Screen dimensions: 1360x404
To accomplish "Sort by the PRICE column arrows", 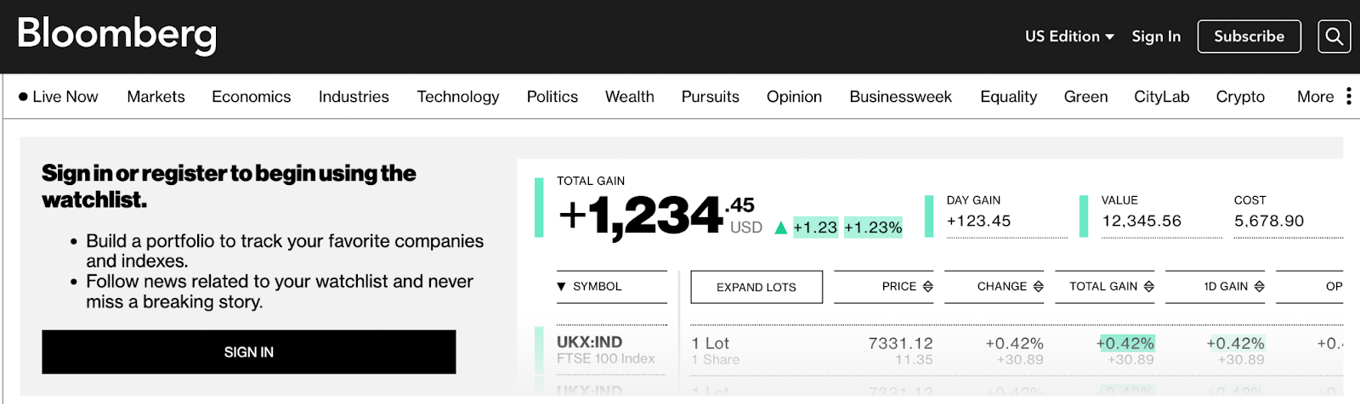I will coord(927,287).
